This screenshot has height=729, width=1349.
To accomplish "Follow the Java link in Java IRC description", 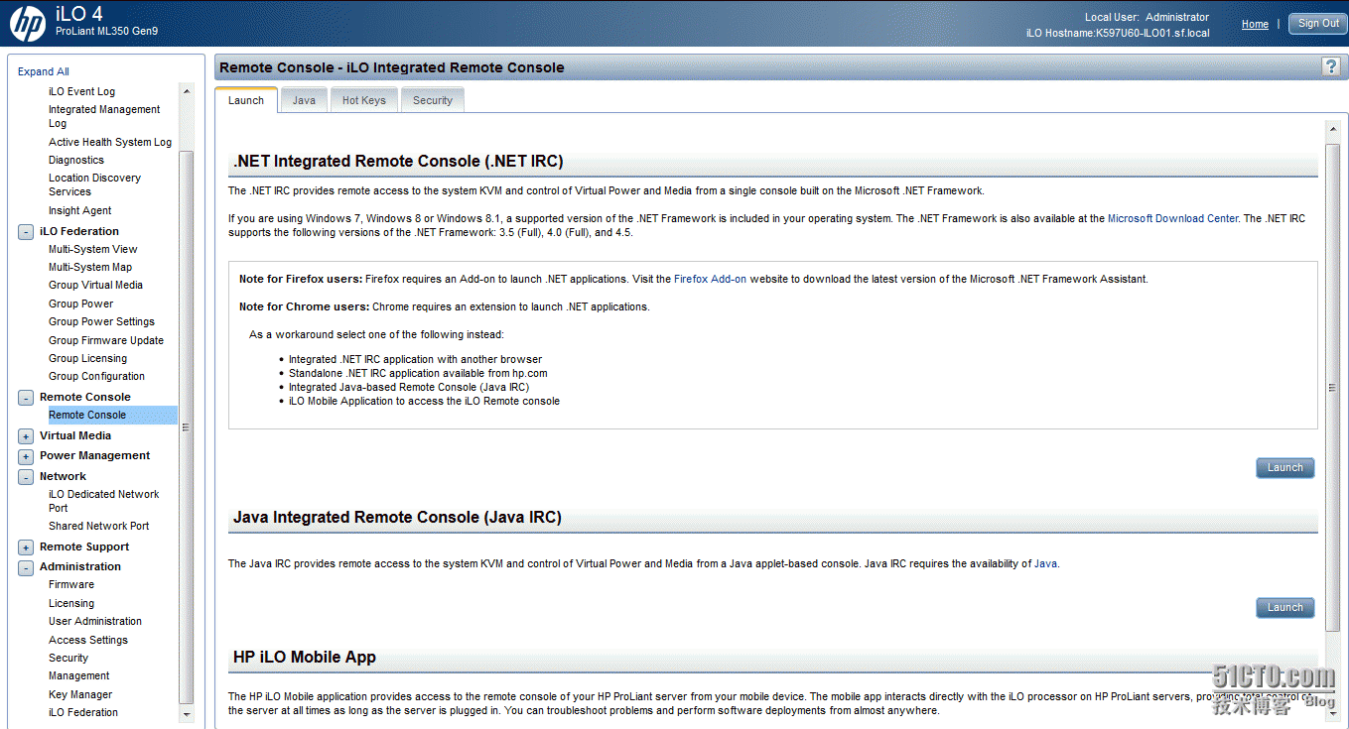I will click(1045, 563).
